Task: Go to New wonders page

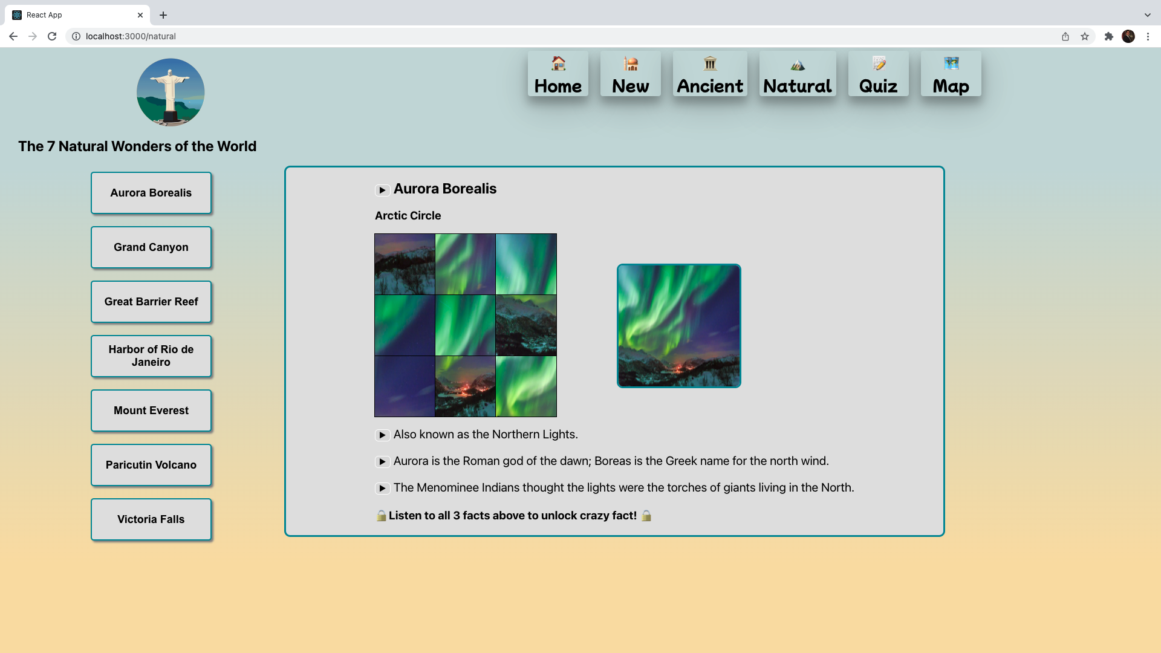Action: 630,74
